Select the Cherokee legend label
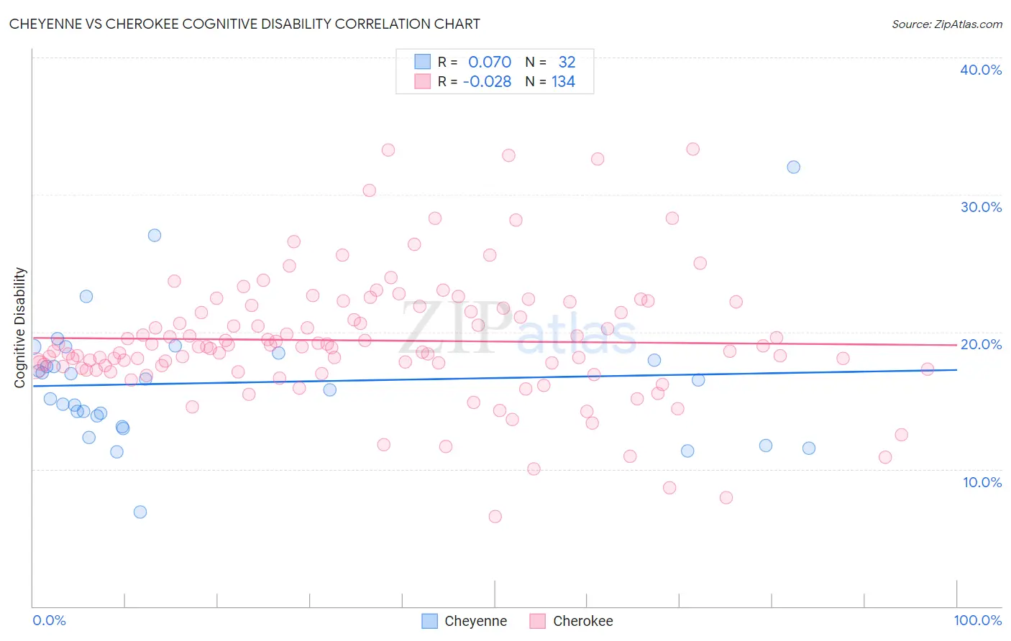The image size is (1011, 641). [x=583, y=621]
